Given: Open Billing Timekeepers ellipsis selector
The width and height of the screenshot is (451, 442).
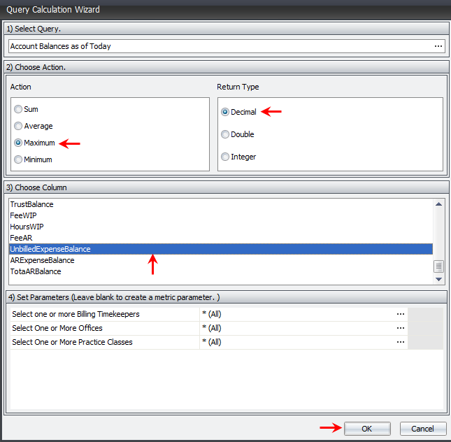Looking at the screenshot, I should point(400,314).
